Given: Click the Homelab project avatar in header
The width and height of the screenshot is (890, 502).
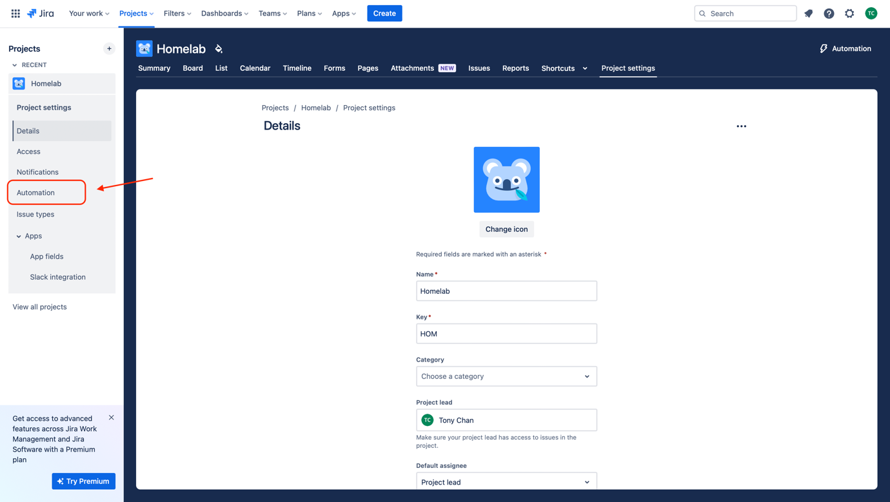Looking at the screenshot, I should [x=144, y=48].
